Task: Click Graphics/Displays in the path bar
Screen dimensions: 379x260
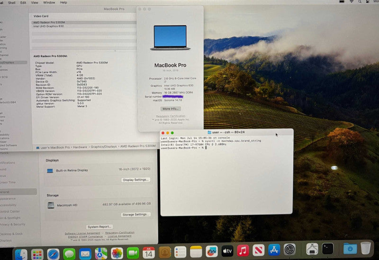Action: pyautogui.click(x=103, y=147)
